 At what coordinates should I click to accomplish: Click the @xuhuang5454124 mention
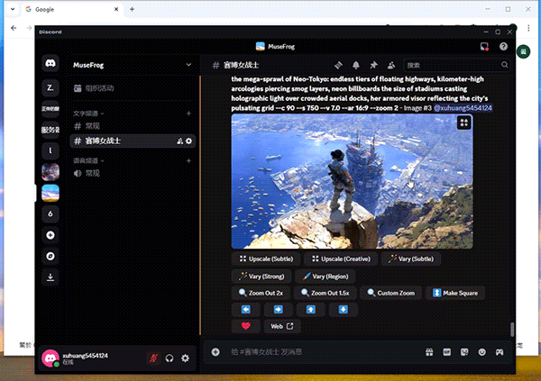pyautogui.click(x=463, y=108)
